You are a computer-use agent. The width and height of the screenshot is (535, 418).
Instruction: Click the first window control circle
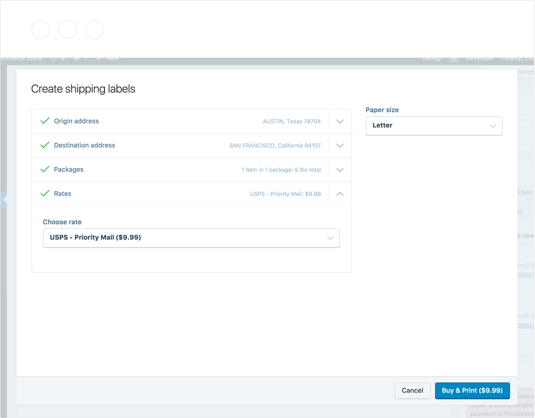41,29
